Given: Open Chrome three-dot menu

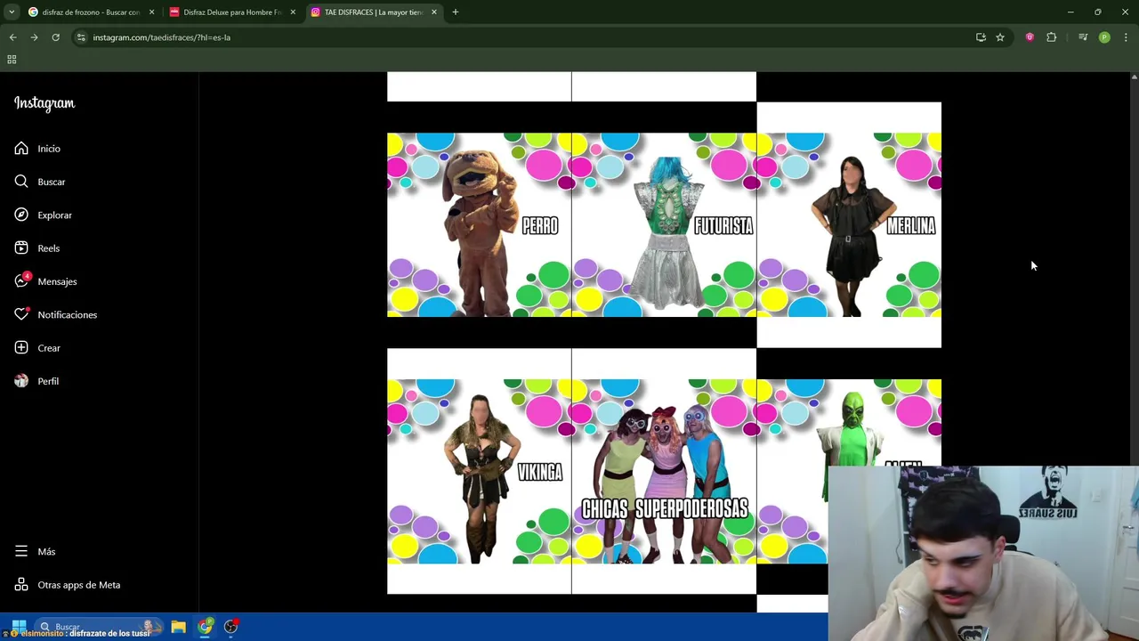Looking at the screenshot, I should point(1126,37).
